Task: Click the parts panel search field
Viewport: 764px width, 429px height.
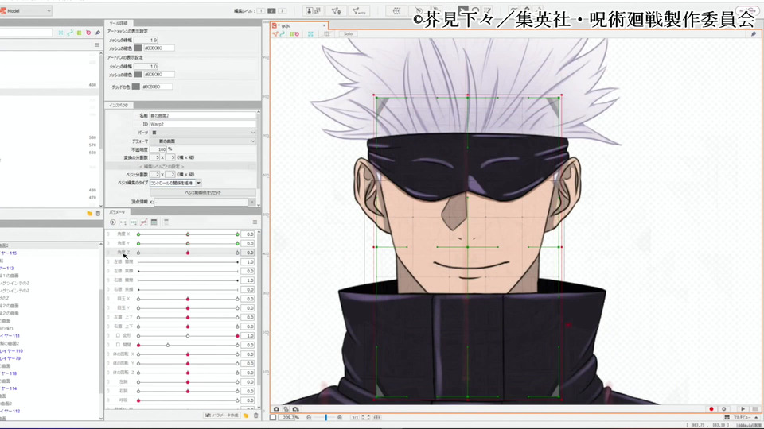Action: coord(25,33)
